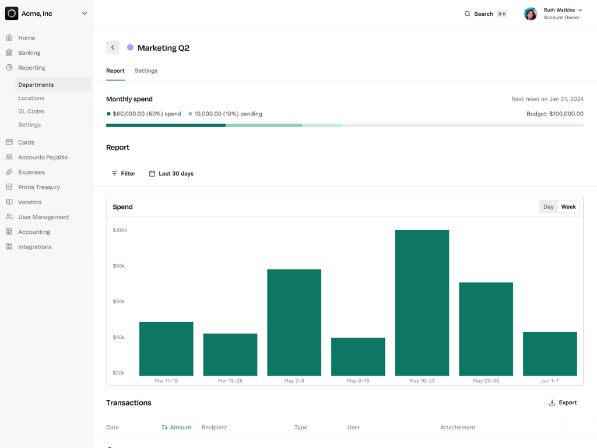Image resolution: width=597 pixels, height=448 pixels.
Task: Open Expenses link text in sidebar
Action: (x=31, y=172)
